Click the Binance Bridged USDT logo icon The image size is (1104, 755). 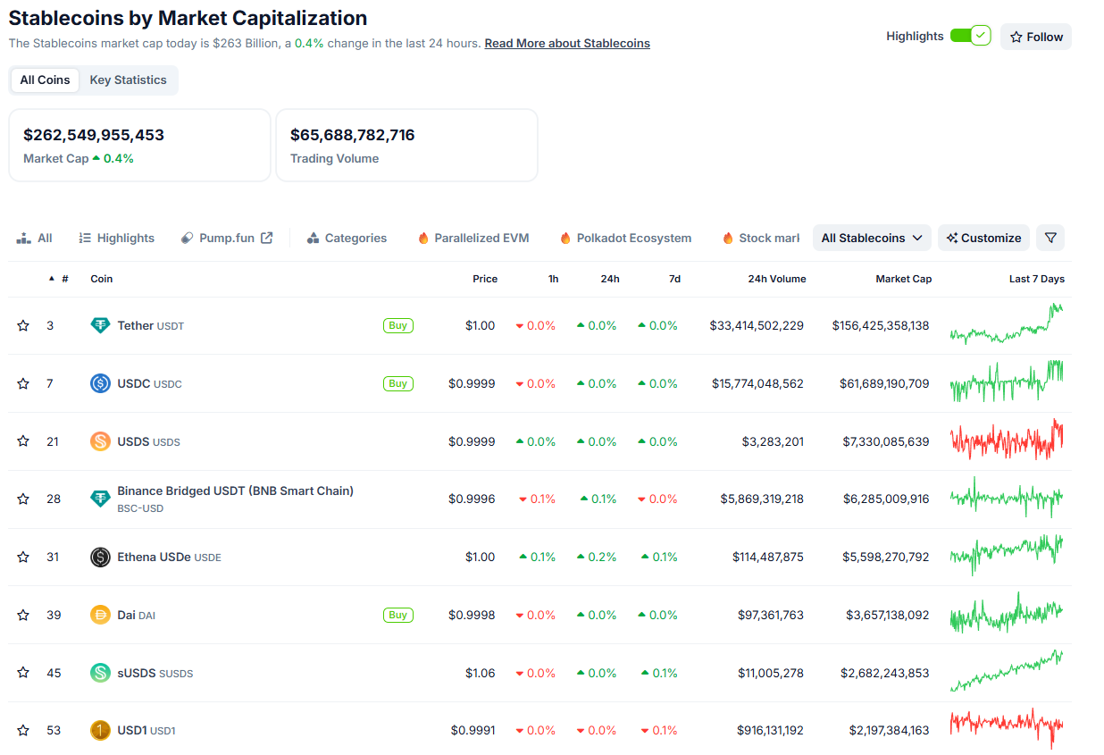[x=101, y=499]
